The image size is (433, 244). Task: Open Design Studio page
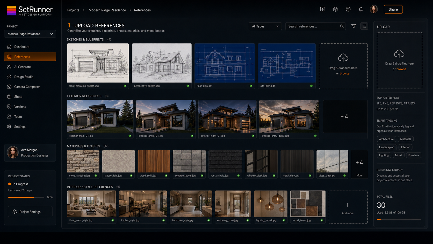[30, 77]
